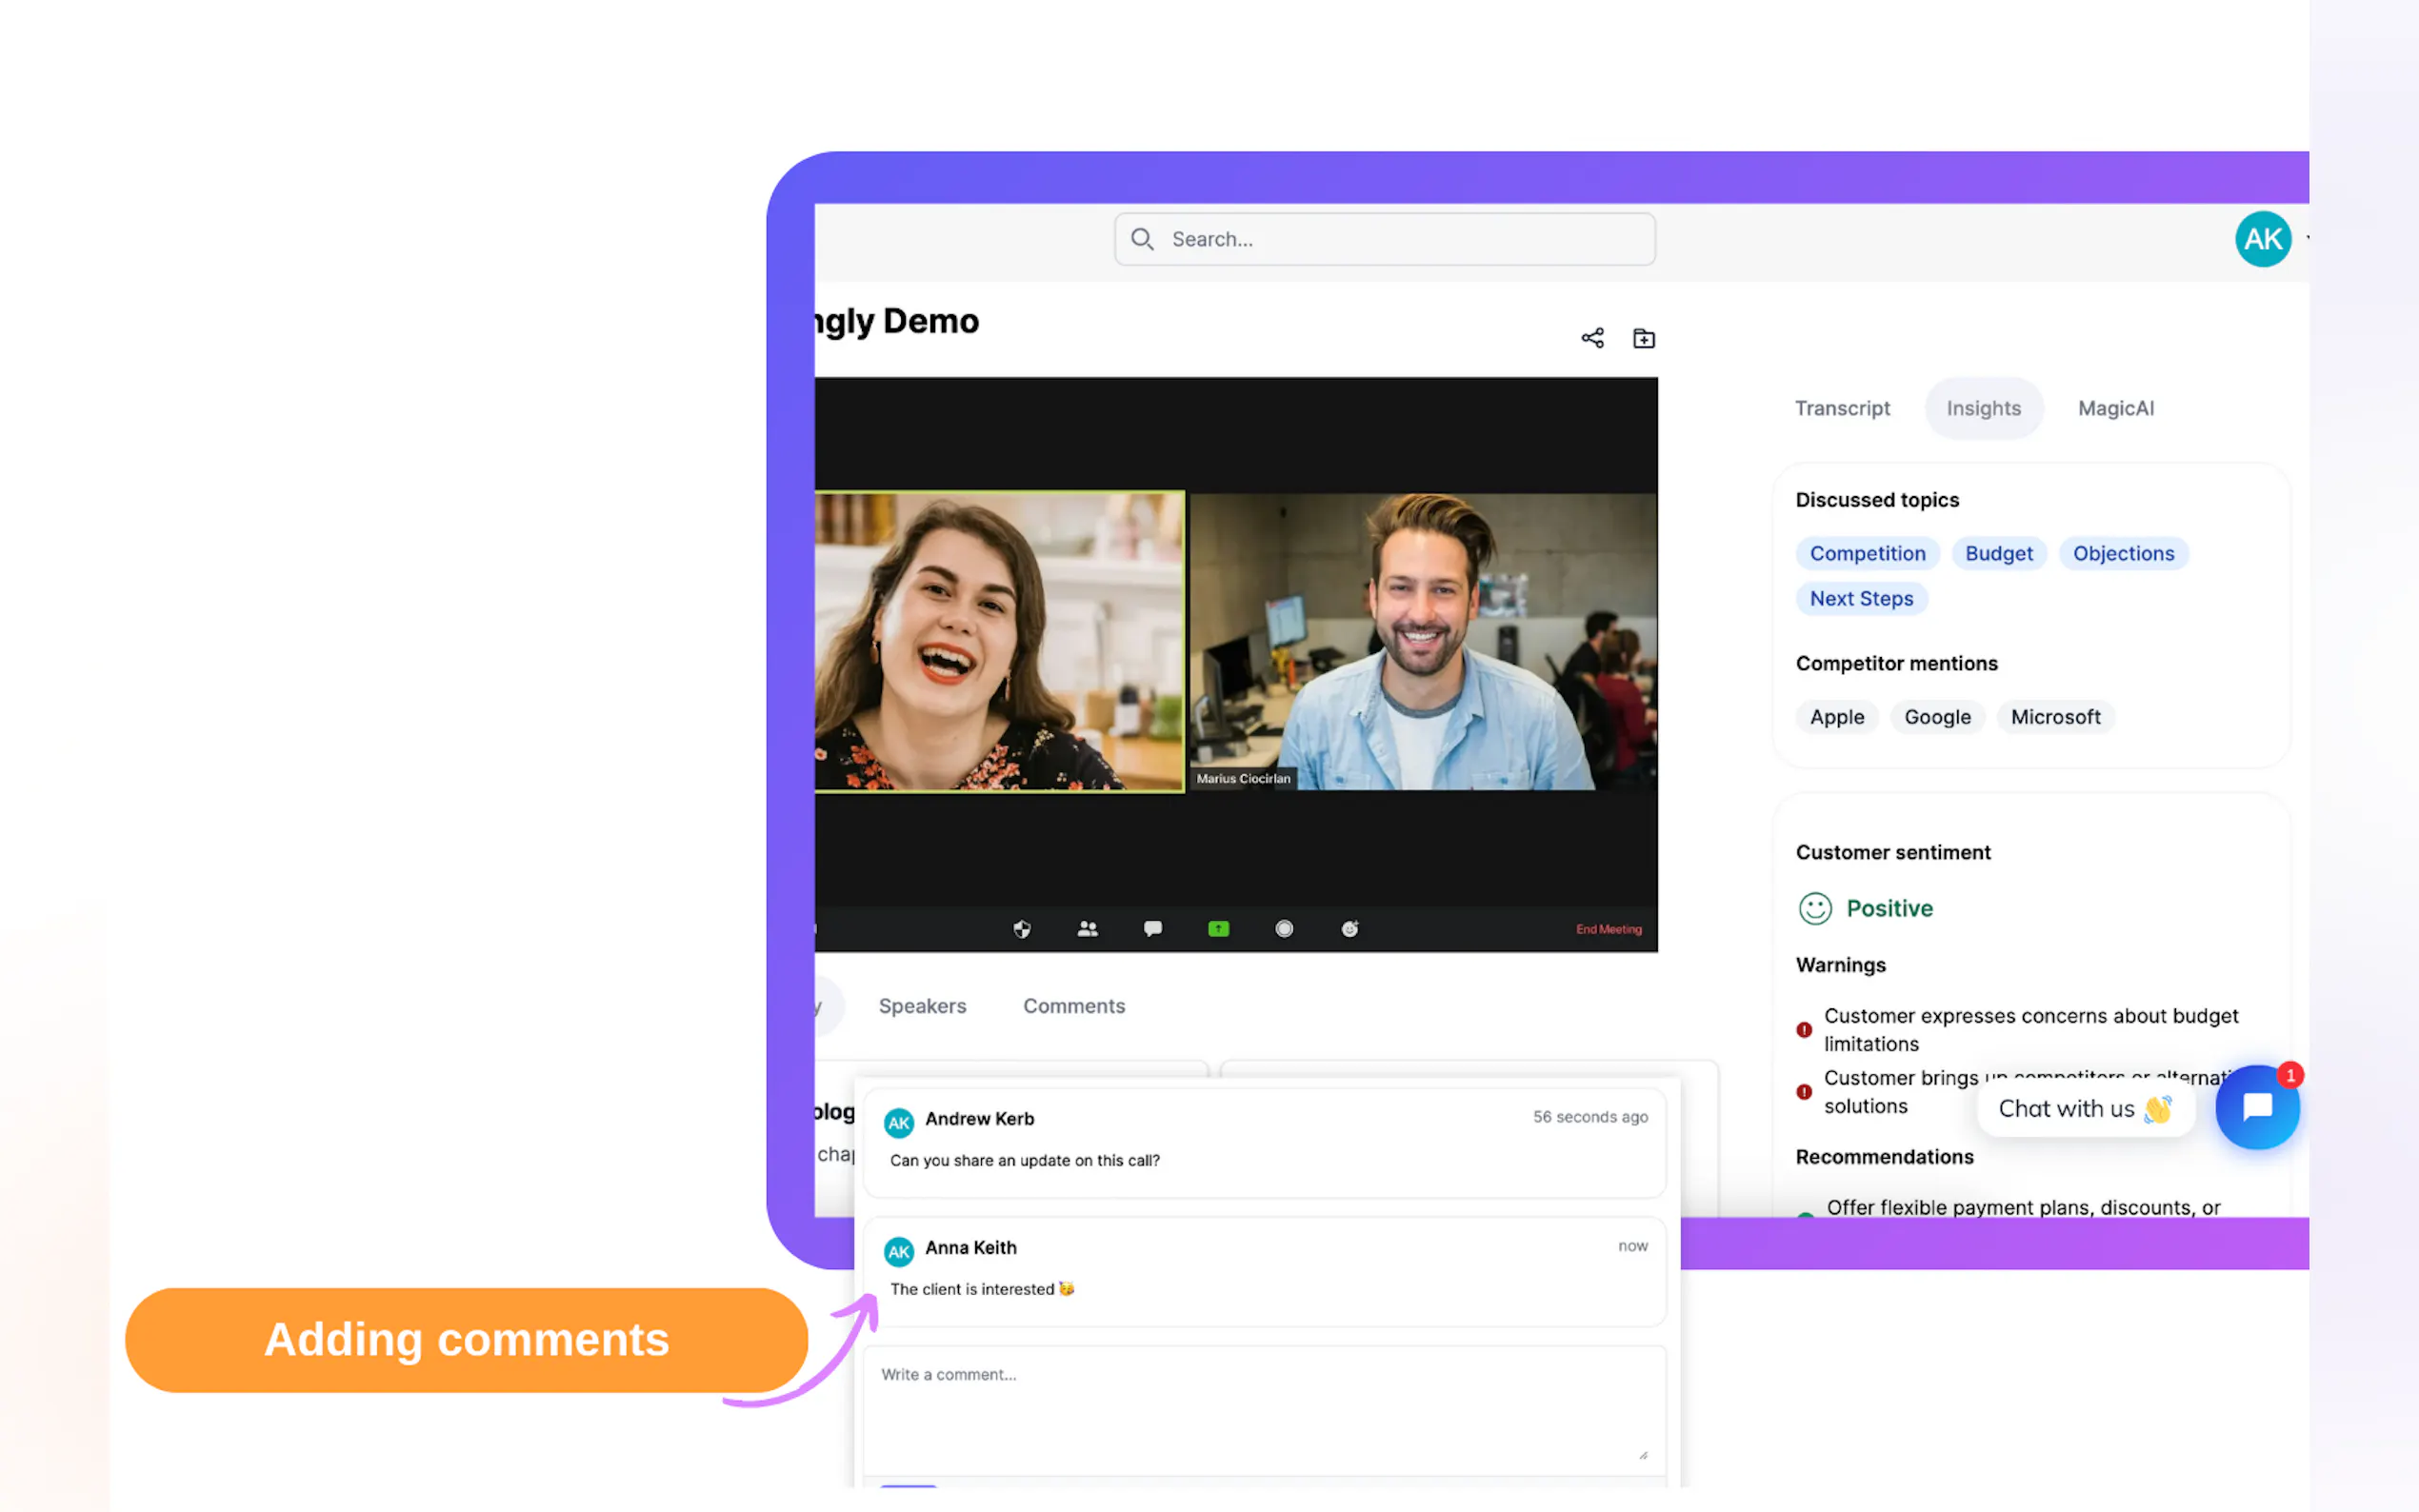The image size is (2419, 1512).
Task: Click the green share screen icon
Action: click(x=1218, y=929)
